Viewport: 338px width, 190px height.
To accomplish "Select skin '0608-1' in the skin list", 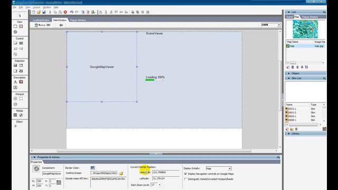I will 304,120.
